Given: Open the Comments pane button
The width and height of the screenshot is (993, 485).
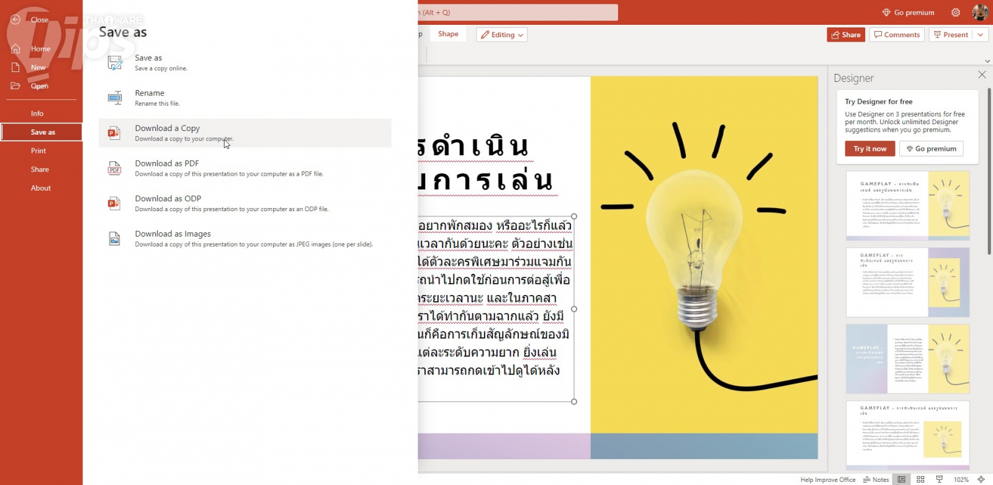Looking at the screenshot, I should pos(897,35).
